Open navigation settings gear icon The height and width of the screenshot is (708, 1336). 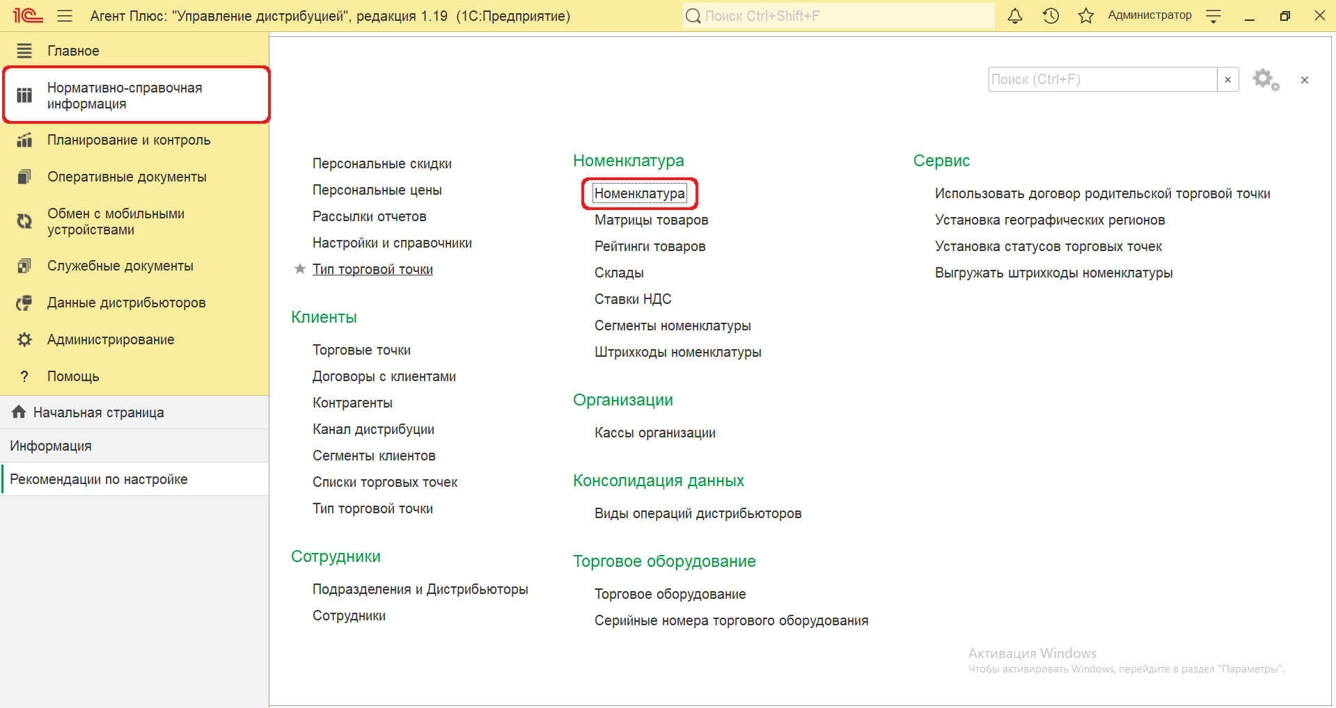1266,79
